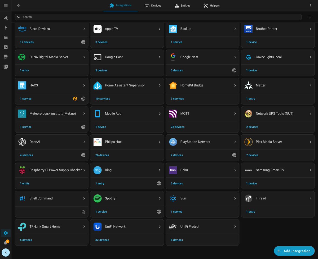Open the user profile avatar K
The width and height of the screenshot is (318, 259).
pyautogui.click(x=6, y=253)
